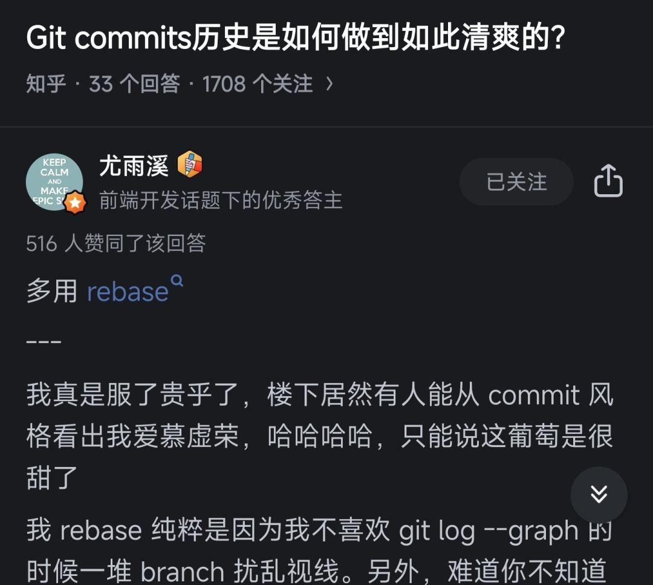Viewport: 653px width, 585px height.
Task: Toggle follow state for this answerer
Action: pos(516,182)
